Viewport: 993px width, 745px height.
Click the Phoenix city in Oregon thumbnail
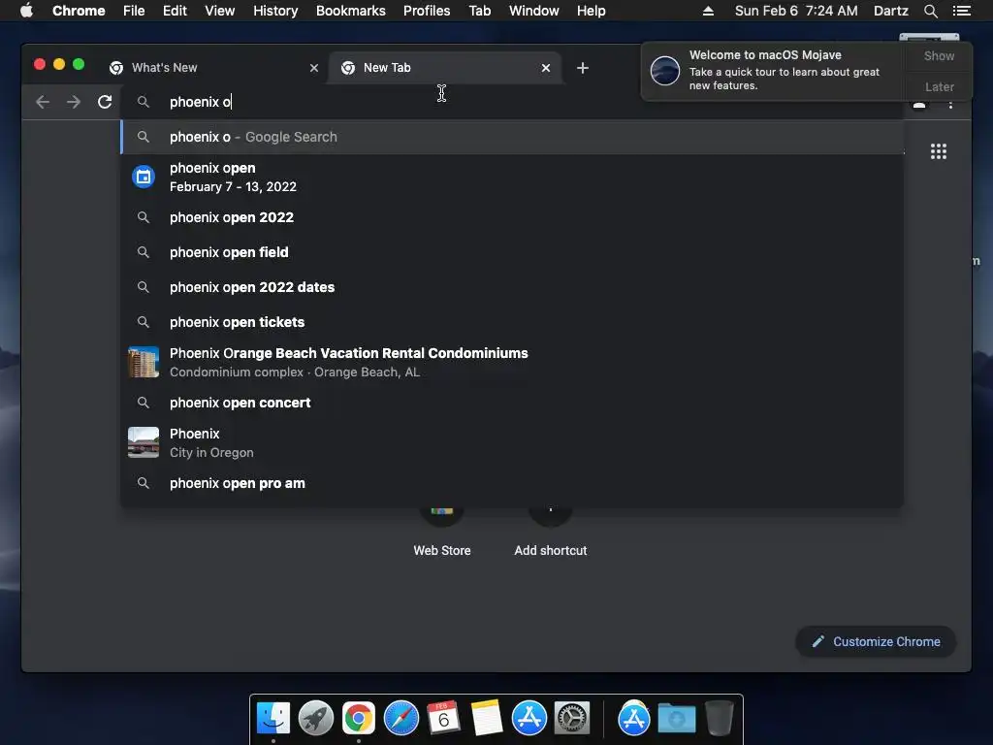[144, 442]
